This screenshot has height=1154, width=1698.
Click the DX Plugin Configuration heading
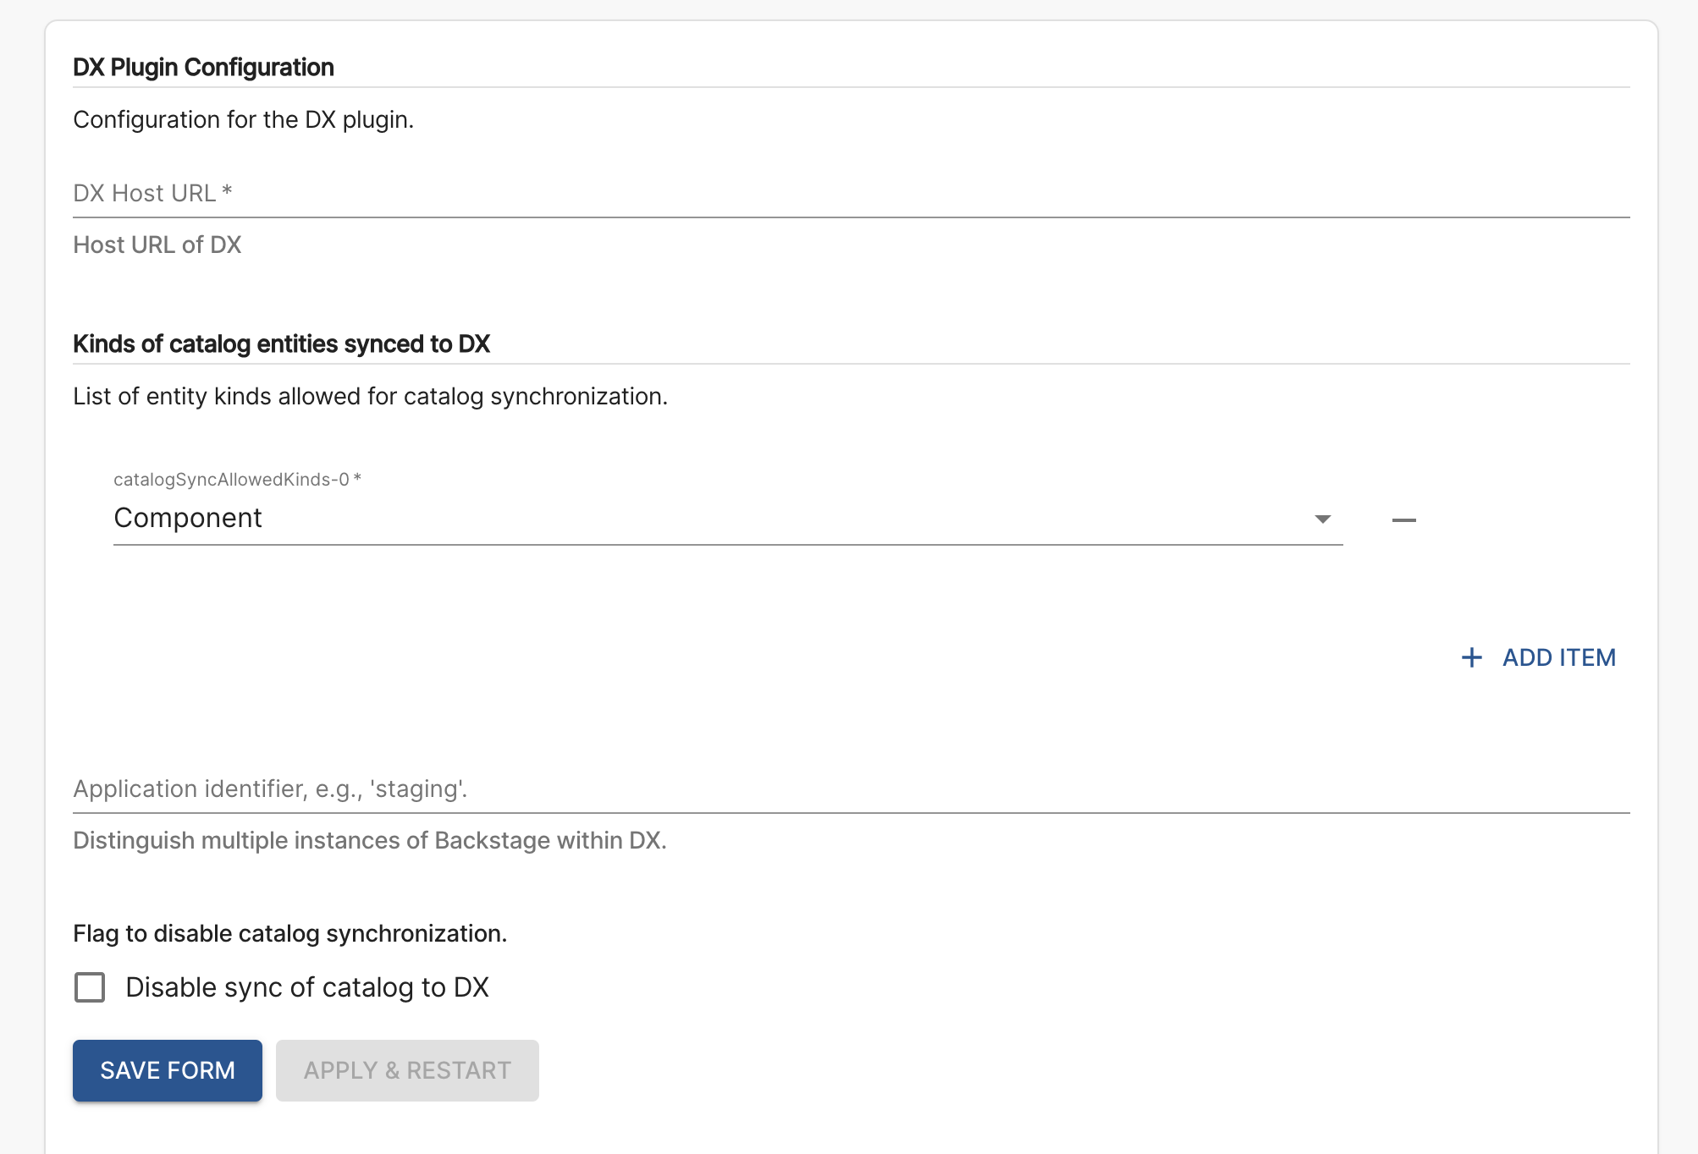click(x=203, y=67)
